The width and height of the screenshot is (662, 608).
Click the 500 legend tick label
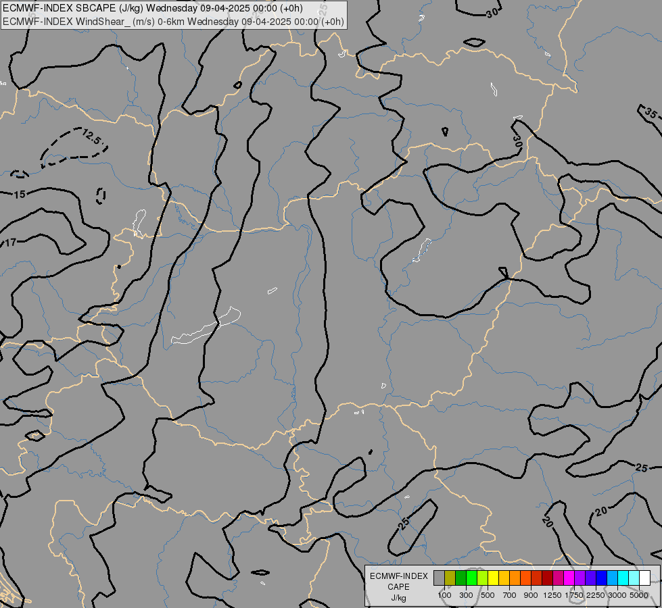[x=488, y=595]
